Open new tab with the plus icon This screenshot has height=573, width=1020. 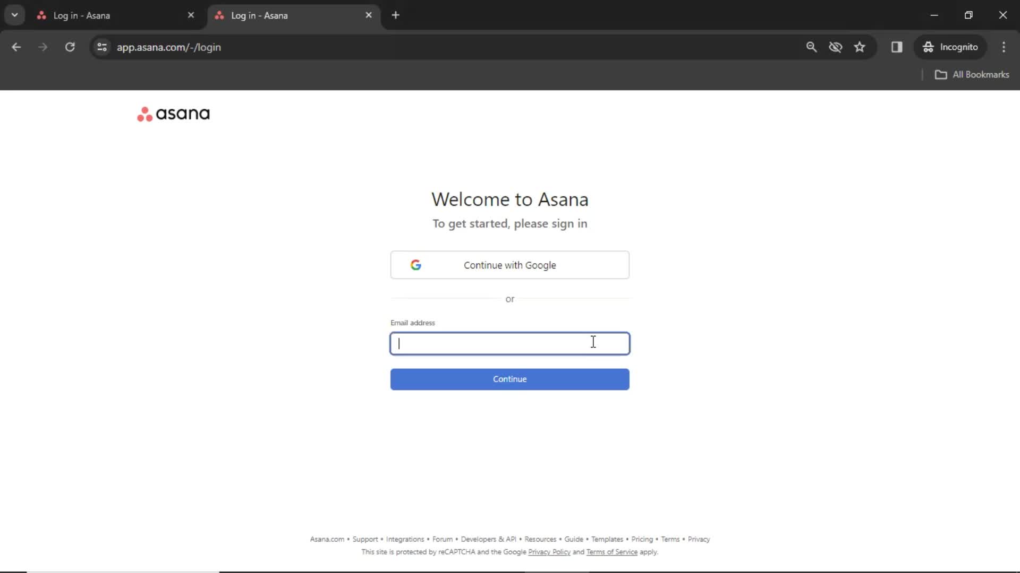point(395,15)
